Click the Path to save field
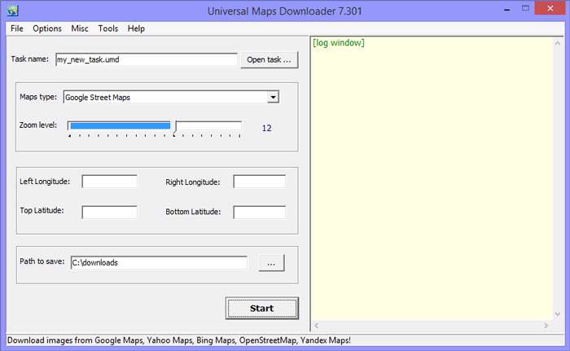 (x=159, y=263)
